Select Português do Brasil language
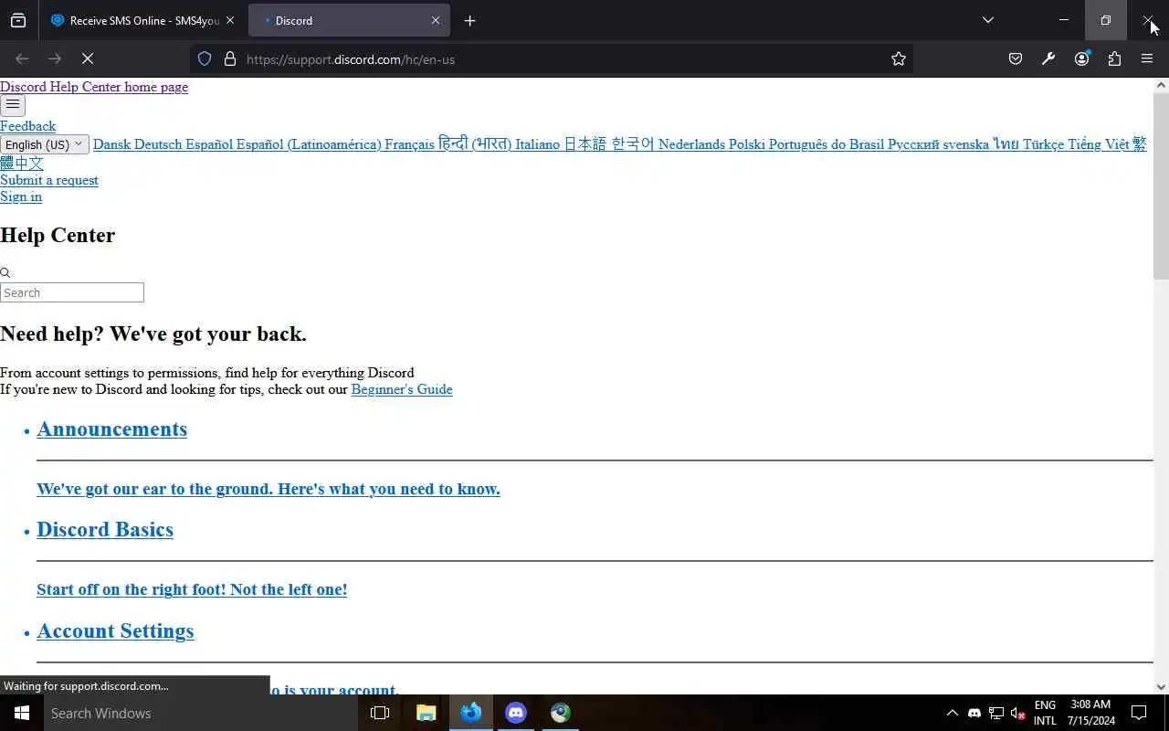Screen dimensions: 1169x731 827,144
